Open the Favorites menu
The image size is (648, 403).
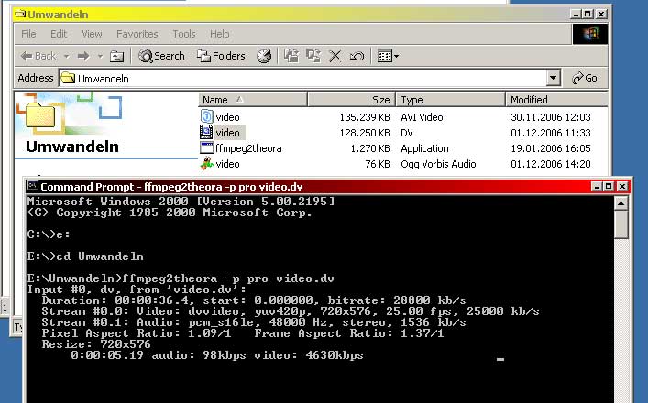pyautogui.click(x=137, y=34)
